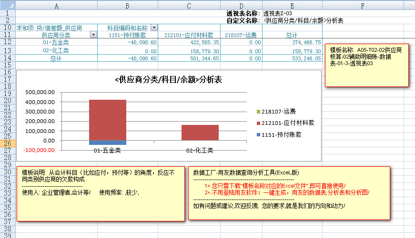Click the red 212101-应付材料款 legend marker
The height and width of the screenshot is (238, 415).
[258, 123]
